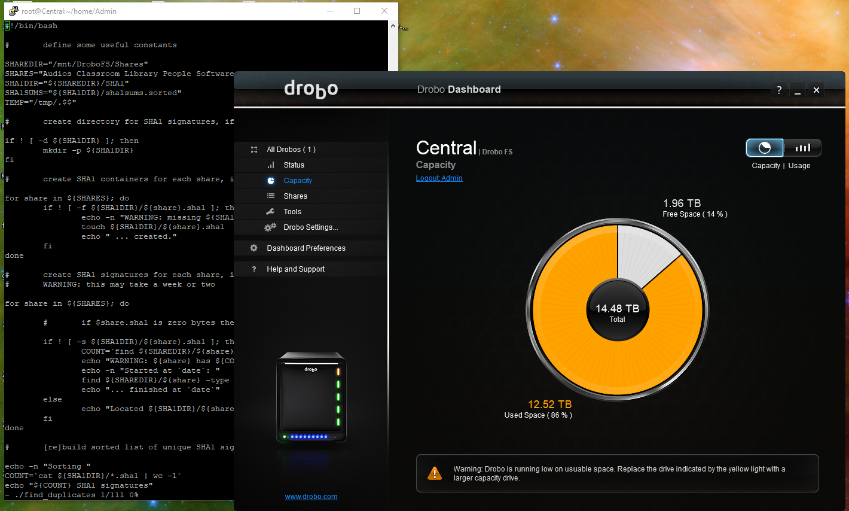The height and width of the screenshot is (511, 849).
Task: Click the mkdir -p ${SHA1DIR} line
Action: pos(88,150)
